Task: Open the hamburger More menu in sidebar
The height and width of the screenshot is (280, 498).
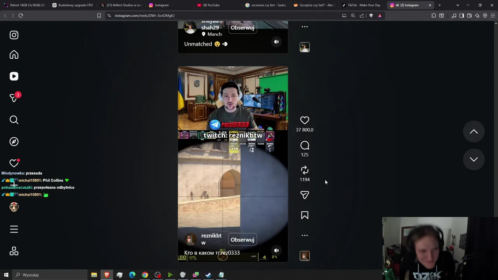Action: point(14,229)
